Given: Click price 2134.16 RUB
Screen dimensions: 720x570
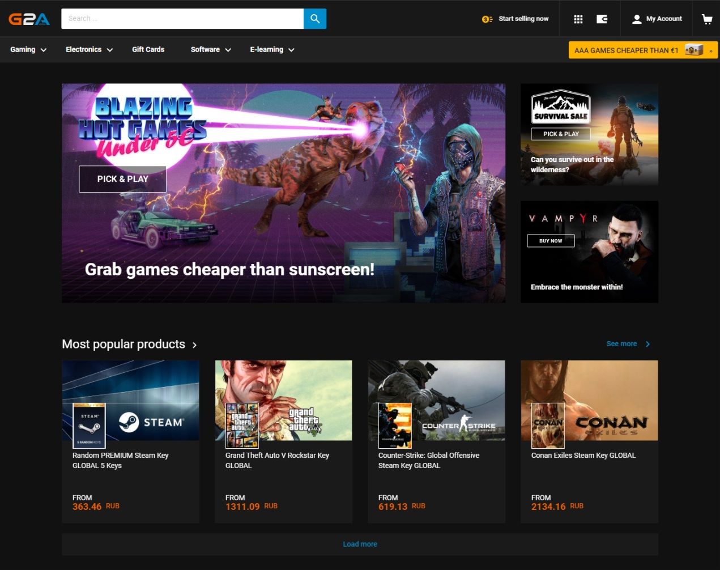Looking at the screenshot, I should coord(557,507).
